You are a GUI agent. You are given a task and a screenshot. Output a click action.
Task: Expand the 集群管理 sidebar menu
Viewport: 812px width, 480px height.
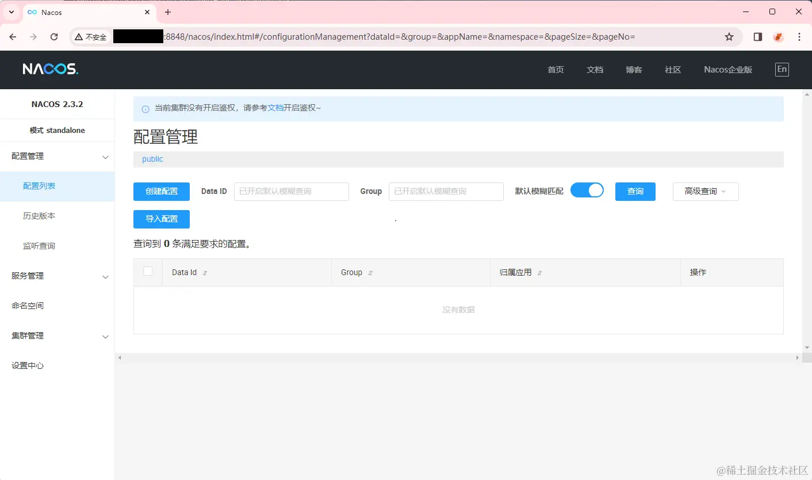(x=58, y=336)
